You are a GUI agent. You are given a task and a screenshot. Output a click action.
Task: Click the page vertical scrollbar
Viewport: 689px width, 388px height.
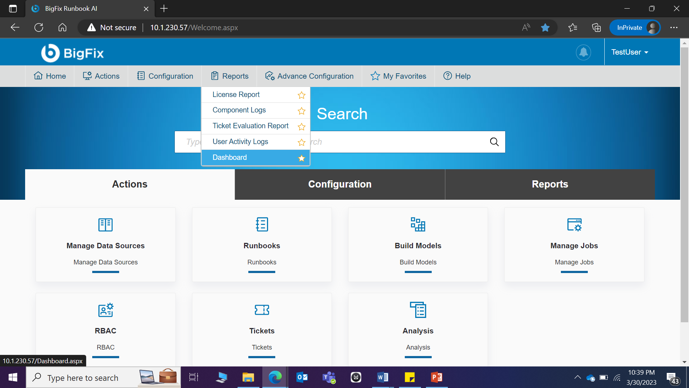(x=684, y=180)
